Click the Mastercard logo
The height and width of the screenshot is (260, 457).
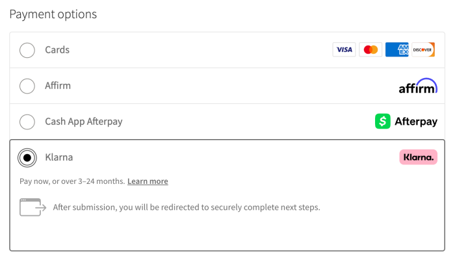click(371, 50)
